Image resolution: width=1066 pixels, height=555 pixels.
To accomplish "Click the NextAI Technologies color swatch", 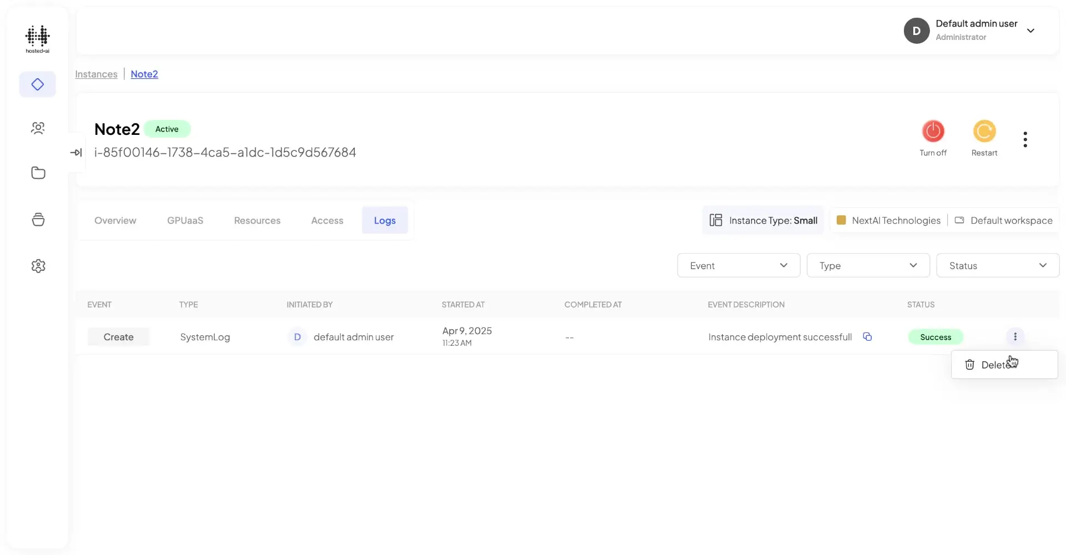I will [842, 220].
